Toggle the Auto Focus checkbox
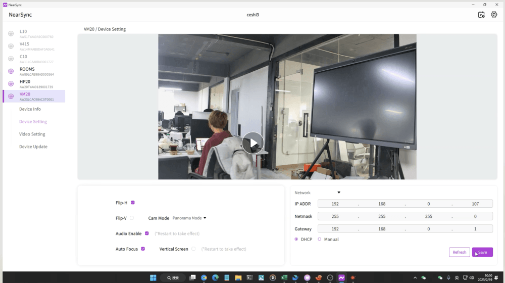 [143, 249]
